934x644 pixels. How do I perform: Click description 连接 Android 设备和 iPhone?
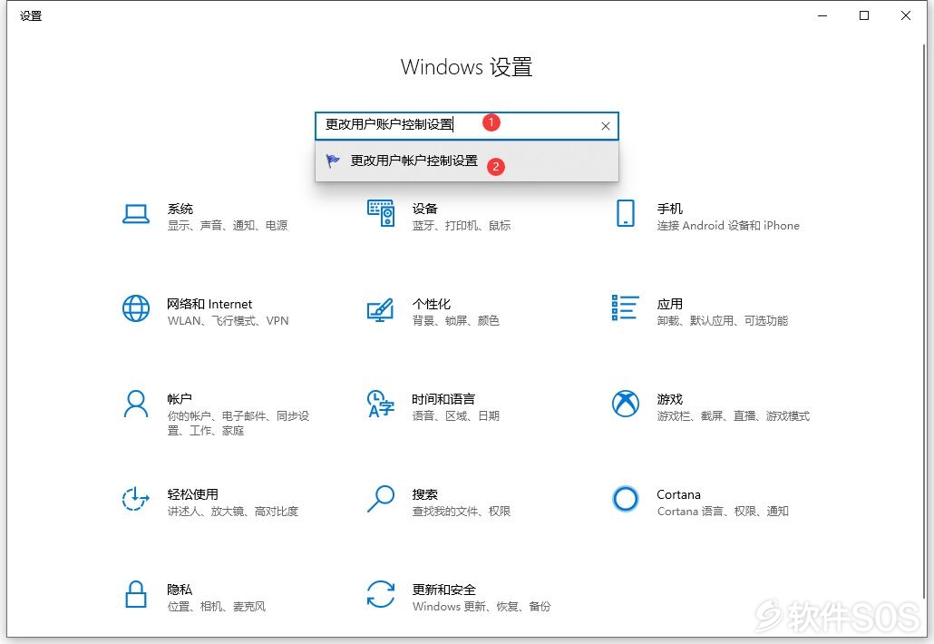pyautogui.click(x=728, y=225)
